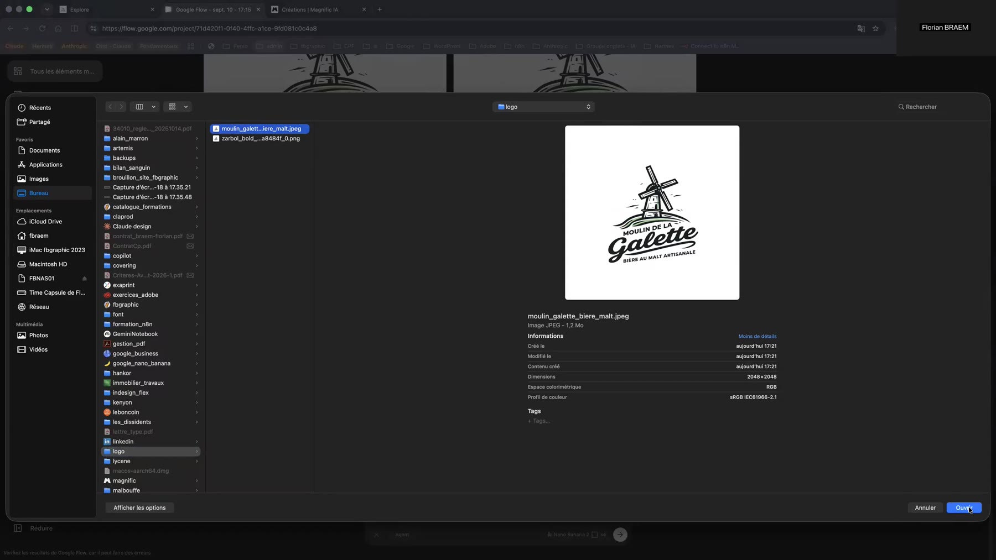Bookmark this page with the star icon
Viewport: 996px width, 560px height.
point(875,29)
